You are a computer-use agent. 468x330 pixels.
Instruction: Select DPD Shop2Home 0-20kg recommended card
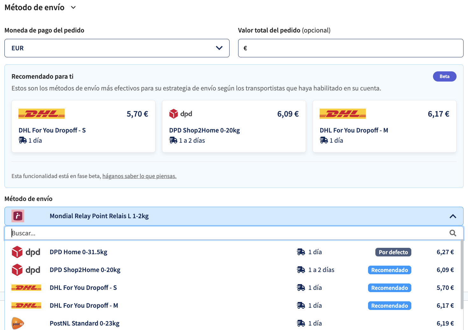click(x=234, y=126)
